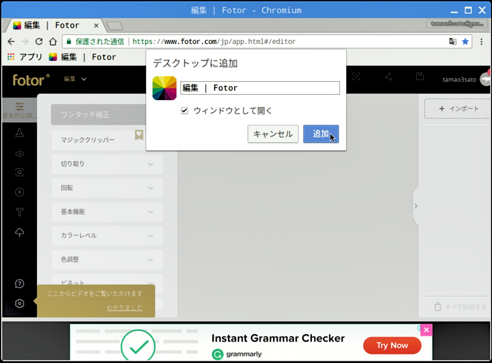
Task: Open the help question mark icon
Action: (x=19, y=283)
